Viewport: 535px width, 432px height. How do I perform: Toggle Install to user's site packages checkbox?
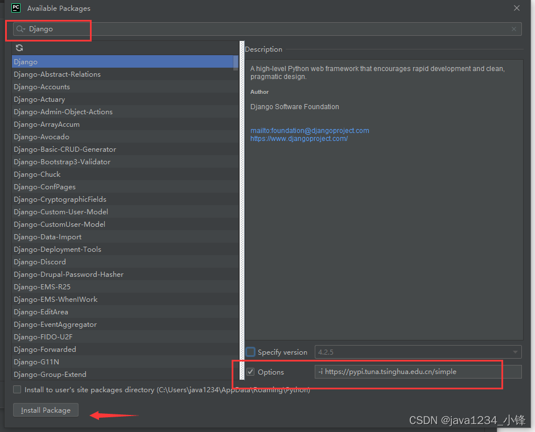[x=17, y=389]
